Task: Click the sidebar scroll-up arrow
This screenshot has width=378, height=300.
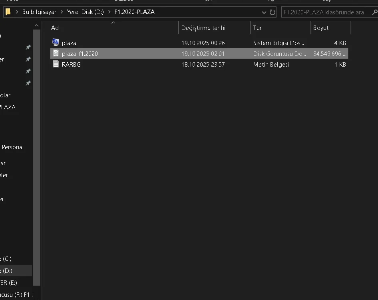Action: [36, 26]
